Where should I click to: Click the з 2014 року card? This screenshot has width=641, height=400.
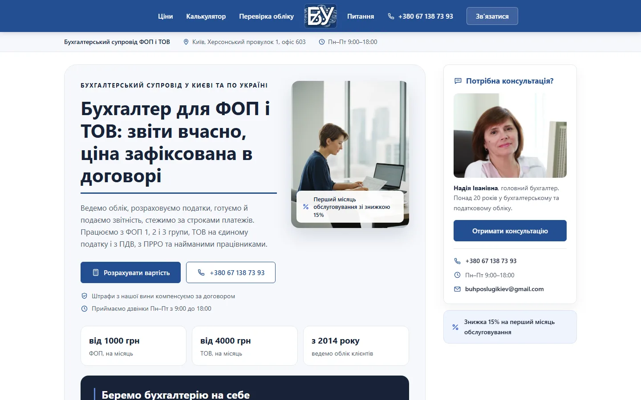(356, 346)
